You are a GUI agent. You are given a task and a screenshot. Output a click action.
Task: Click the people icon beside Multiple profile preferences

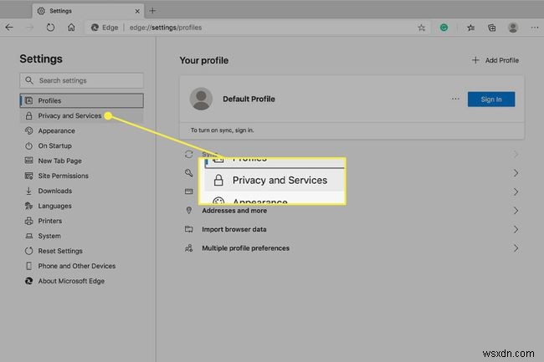point(189,248)
